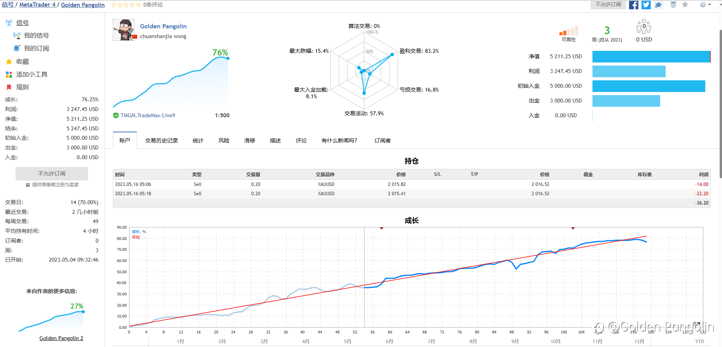
Task: Click the 盈利交易 83.2% radar label
Action: click(419, 51)
